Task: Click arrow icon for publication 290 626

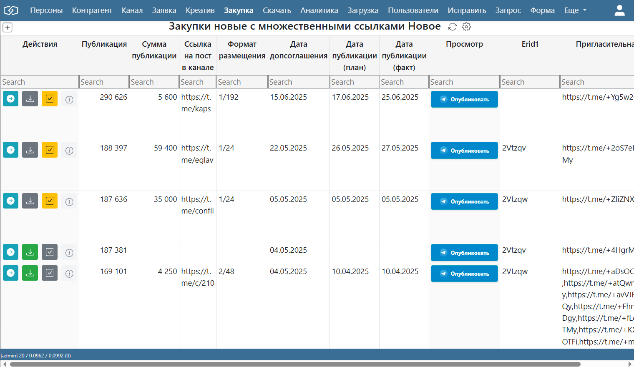Action: pos(11,99)
